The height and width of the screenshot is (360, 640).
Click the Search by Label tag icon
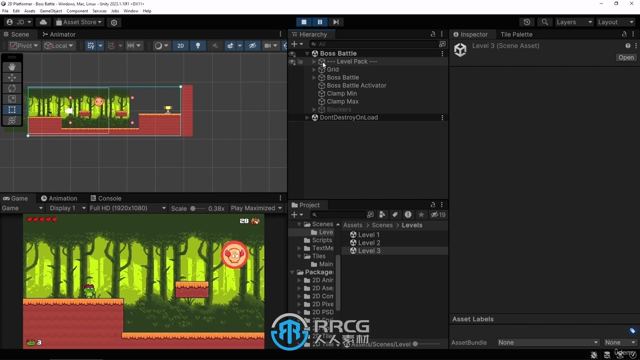click(395, 214)
